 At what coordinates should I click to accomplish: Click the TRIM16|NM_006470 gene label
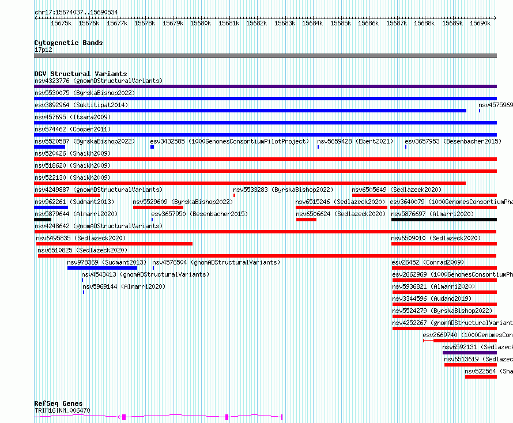pos(62,410)
